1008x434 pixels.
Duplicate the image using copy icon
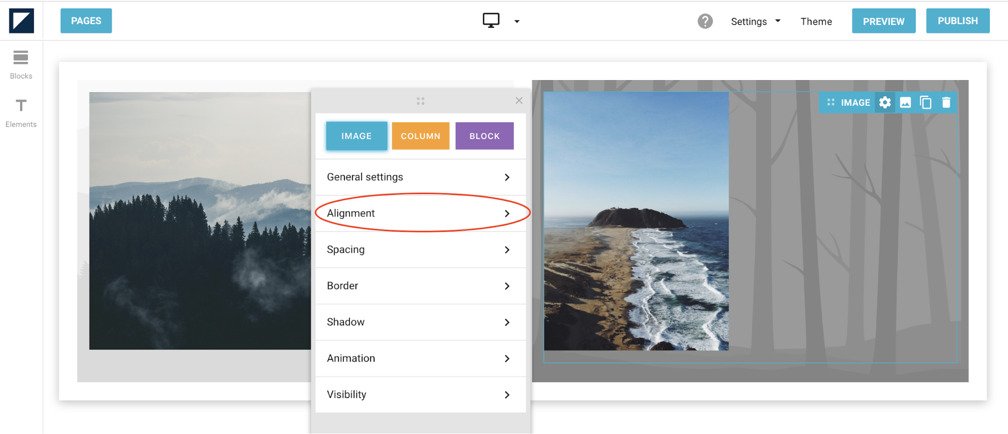coord(925,103)
